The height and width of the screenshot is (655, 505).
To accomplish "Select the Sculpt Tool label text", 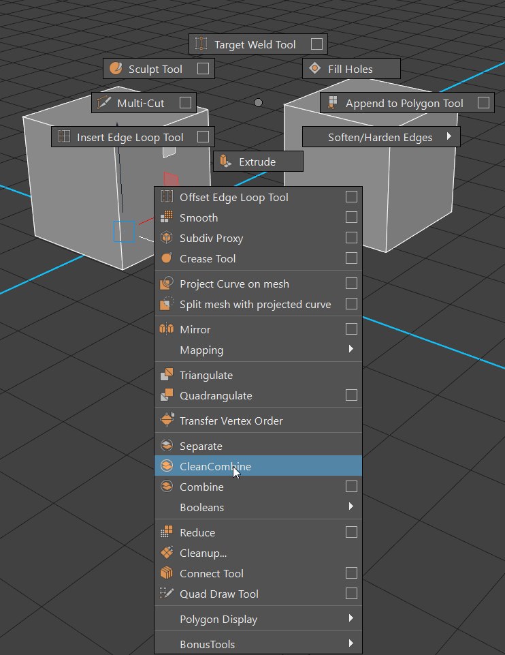I will (155, 70).
